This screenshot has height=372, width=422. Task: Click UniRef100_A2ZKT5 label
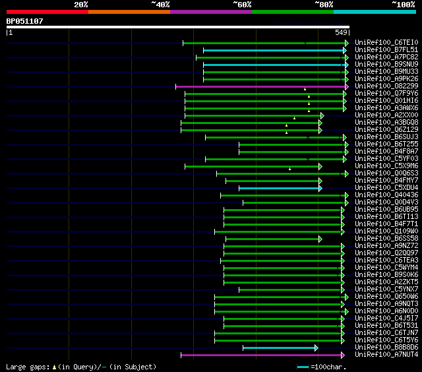[x=386, y=282]
